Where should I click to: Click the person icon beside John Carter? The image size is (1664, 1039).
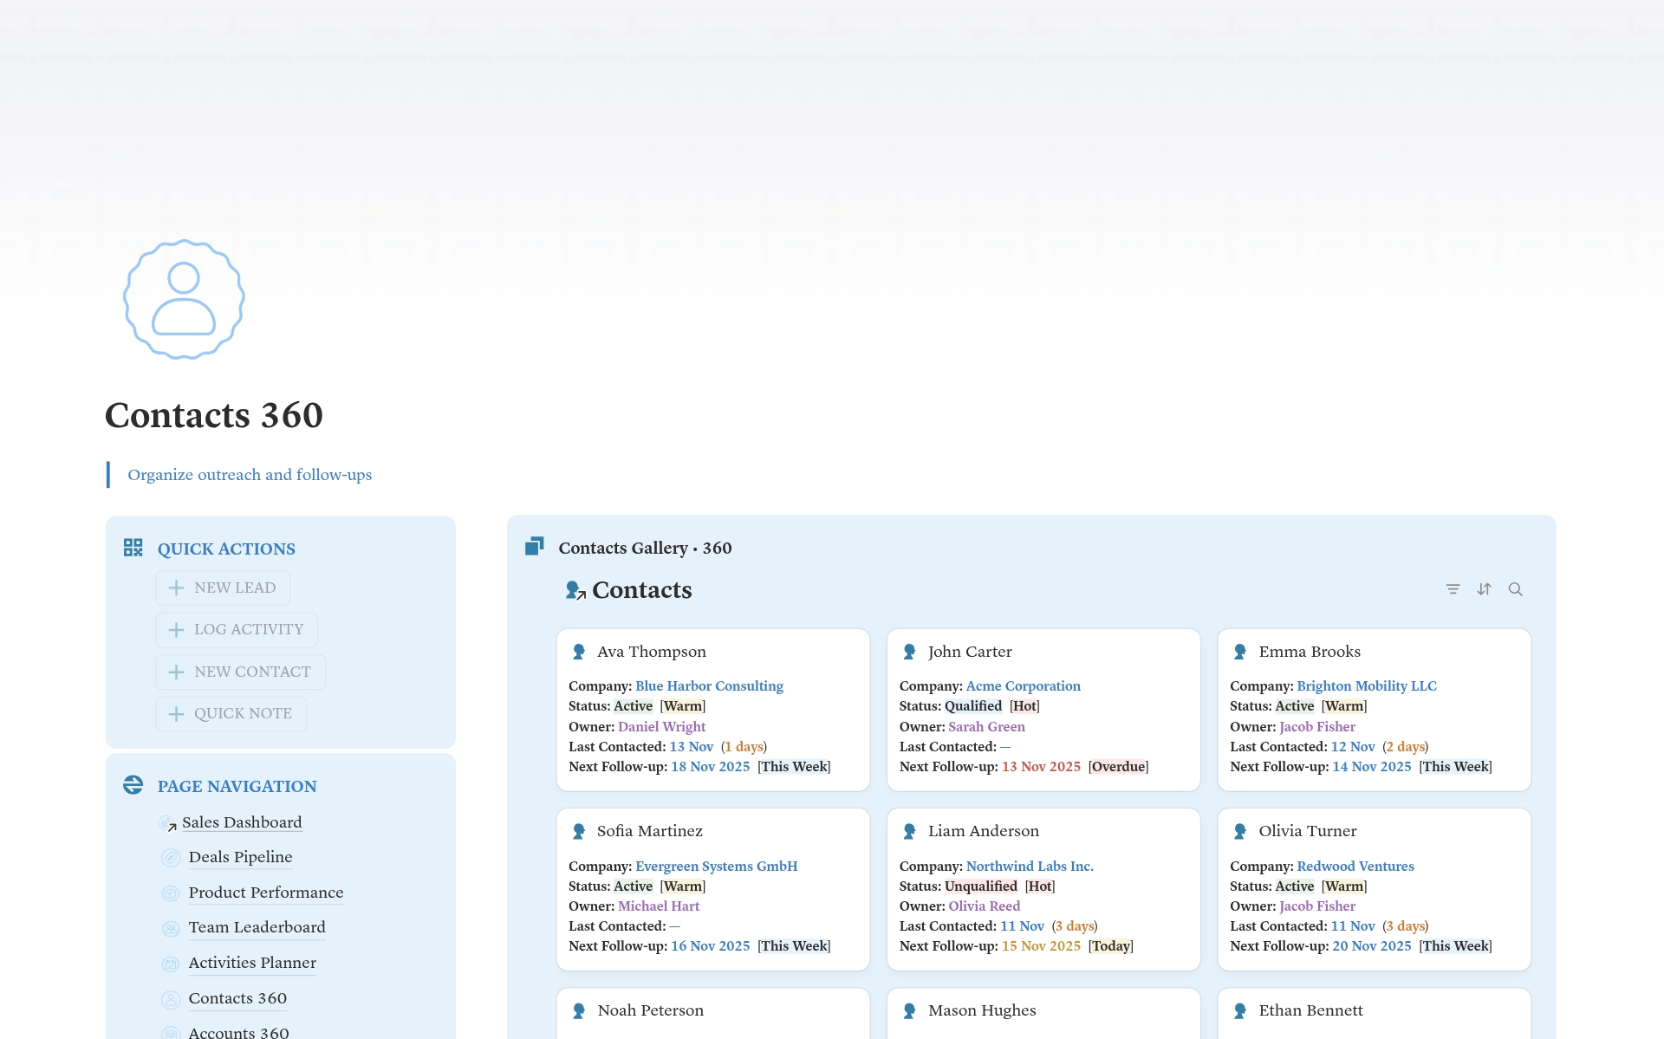click(x=909, y=652)
